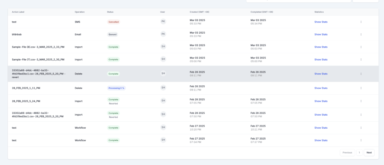The width and height of the screenshot is (384, 165).
Task: Show Stats for the 28_FEB_2025_1_11_PM Delete action
Action: click(321, 88)
